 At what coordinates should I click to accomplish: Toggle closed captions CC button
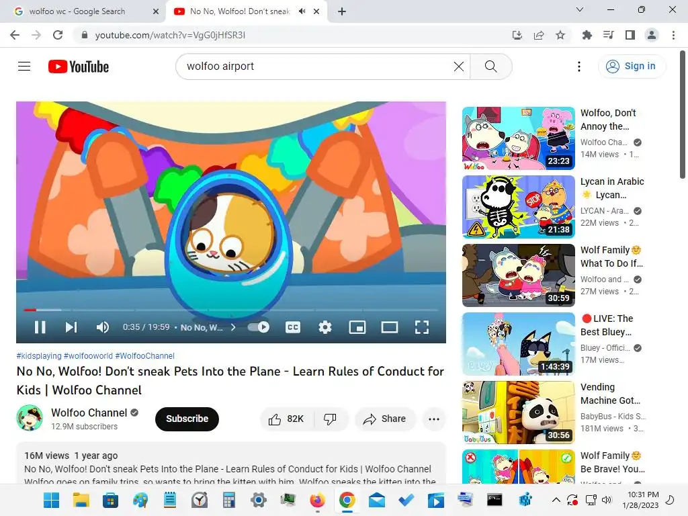click(293, 327)
